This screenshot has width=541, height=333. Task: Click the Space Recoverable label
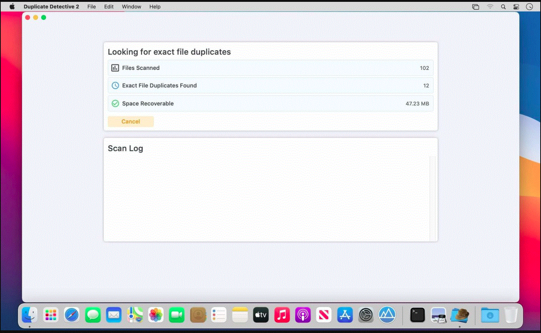tap(148, 104)
